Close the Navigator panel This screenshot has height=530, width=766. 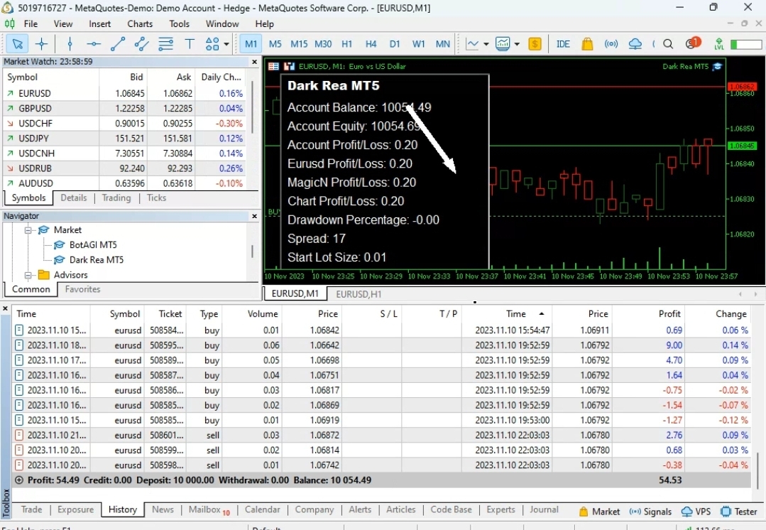tap(255, 216)
